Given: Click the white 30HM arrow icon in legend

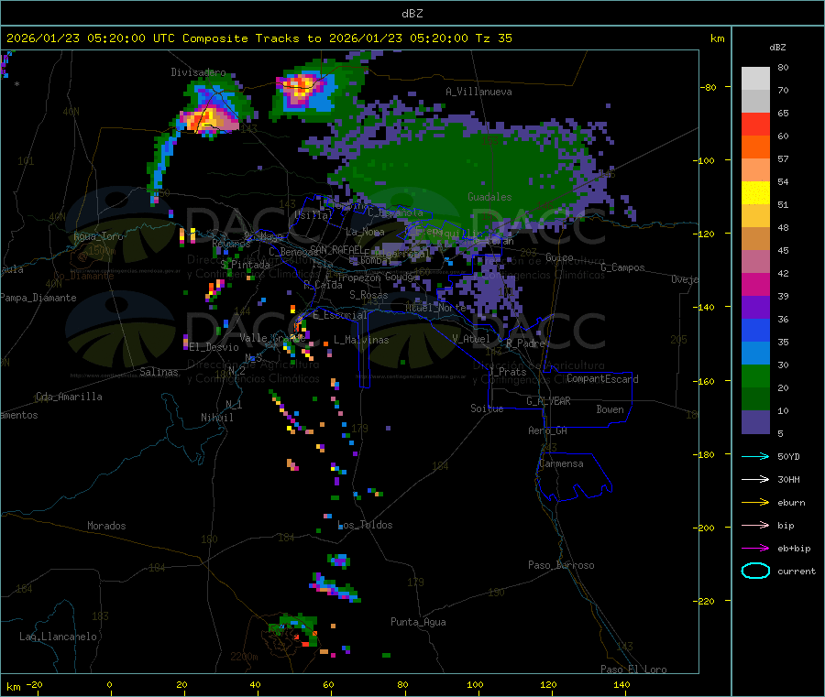Looking at the screenshot, I should tap(755, 479).
